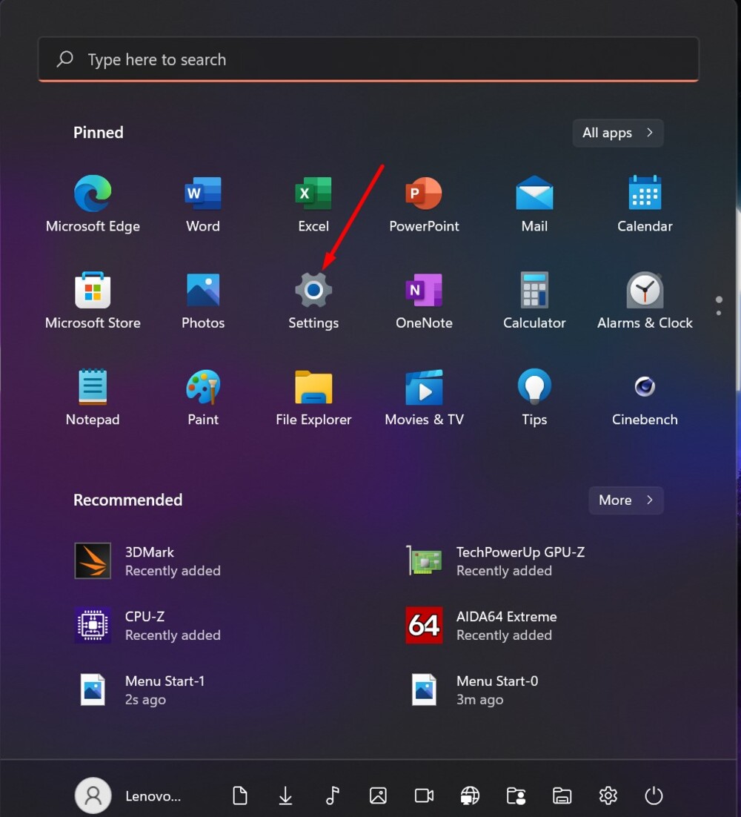Image resolution: width=741 pixels, height=817 pixels.
Task: Open the Downloads folder icon in bottom bar
Action: 285,795
